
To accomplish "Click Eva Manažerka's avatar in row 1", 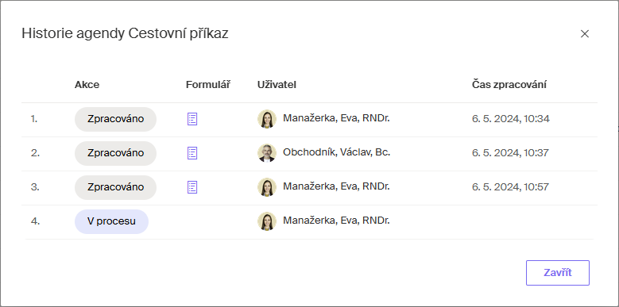I will [267, 119].
